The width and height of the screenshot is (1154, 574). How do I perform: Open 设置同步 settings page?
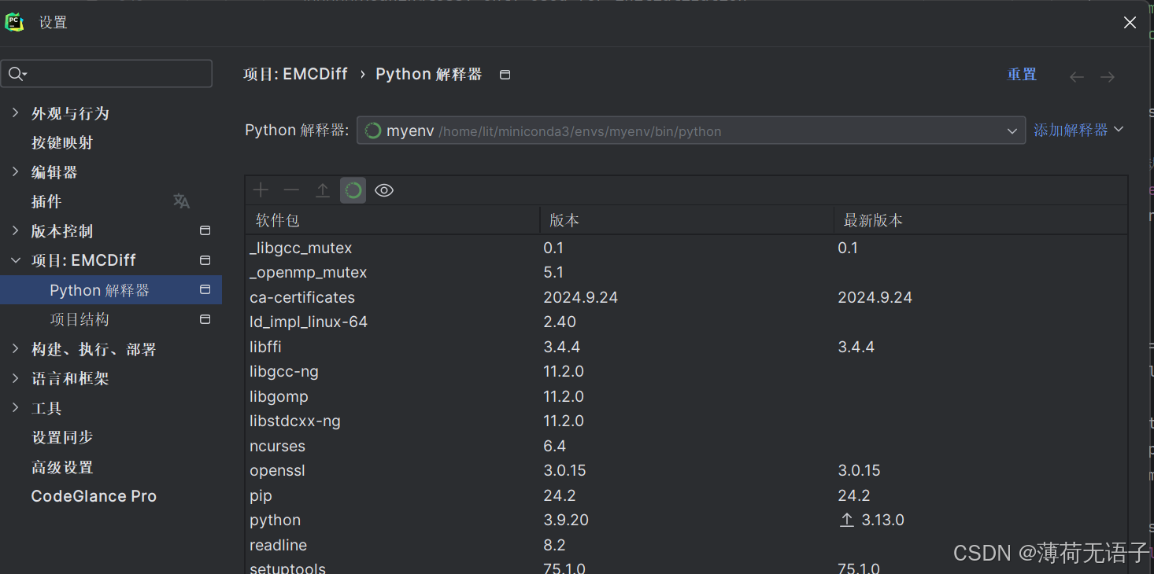pos(62,437)
